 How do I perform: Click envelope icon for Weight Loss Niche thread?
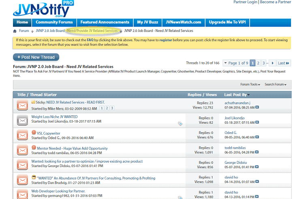22,120
